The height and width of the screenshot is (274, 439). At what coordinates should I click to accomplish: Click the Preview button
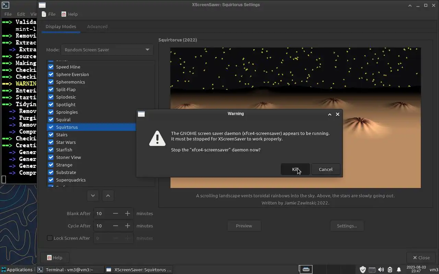click(244, 226)
